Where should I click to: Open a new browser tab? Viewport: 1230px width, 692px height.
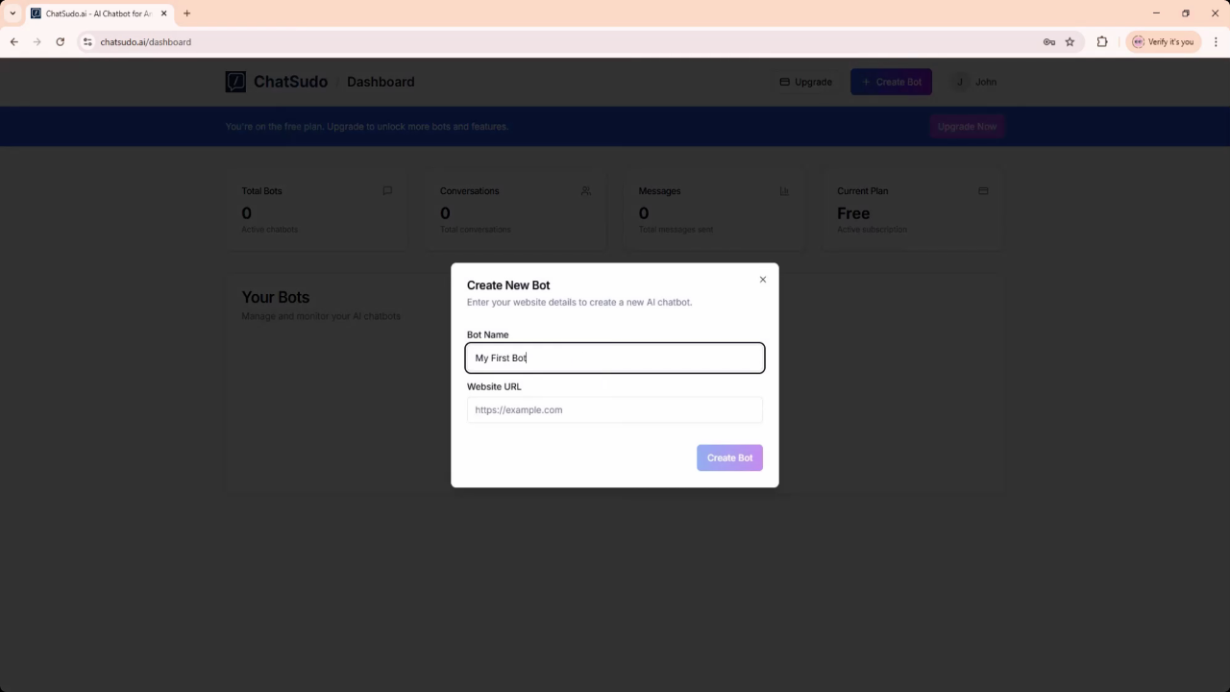coord(186,13)
